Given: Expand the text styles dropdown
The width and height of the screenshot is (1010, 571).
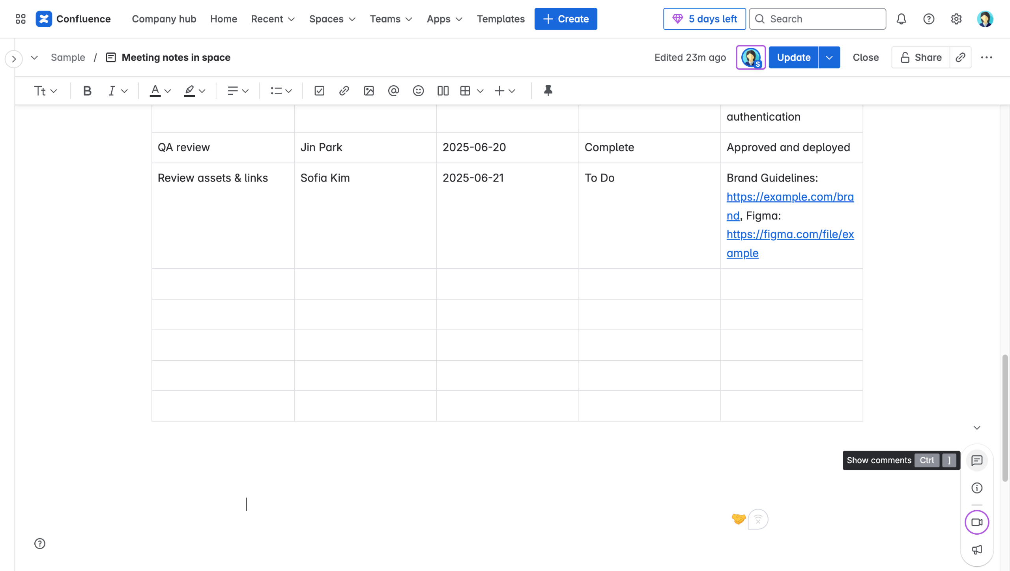Looking at the screenshot, I should point(45,91).
